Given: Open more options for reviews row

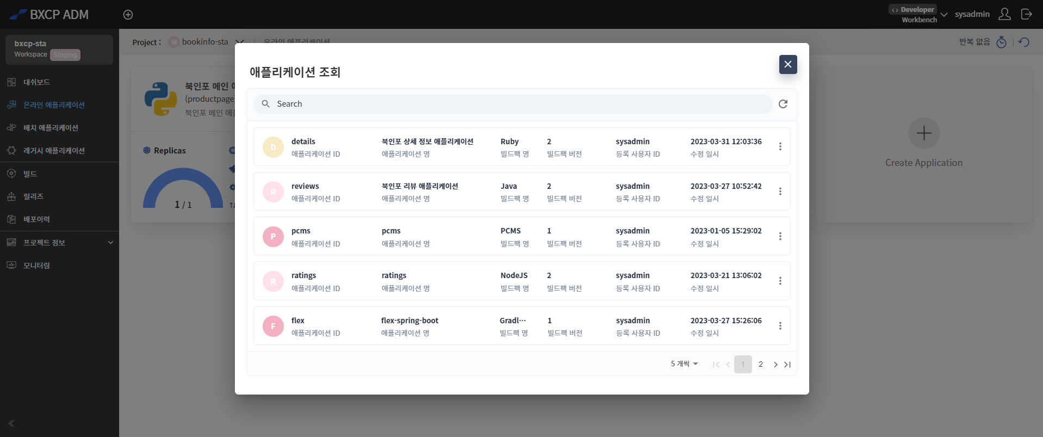Looking at the screenshot, I should (780, 192).
